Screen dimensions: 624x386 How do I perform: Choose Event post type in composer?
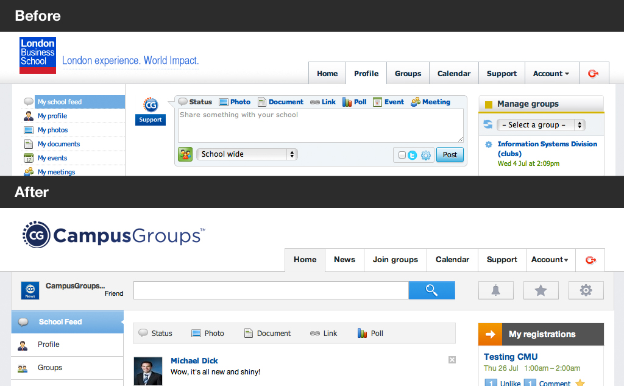388,102
